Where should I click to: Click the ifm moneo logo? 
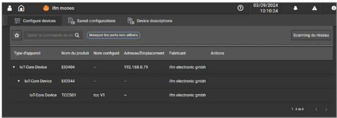point(46,8)
